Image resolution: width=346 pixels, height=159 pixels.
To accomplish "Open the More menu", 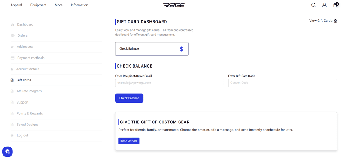I will [x=58, y=5].
